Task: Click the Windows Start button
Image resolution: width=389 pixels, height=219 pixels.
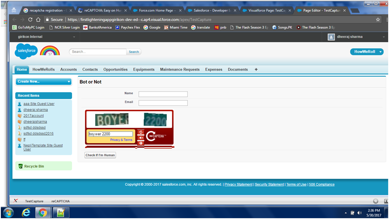Action: 9,212
